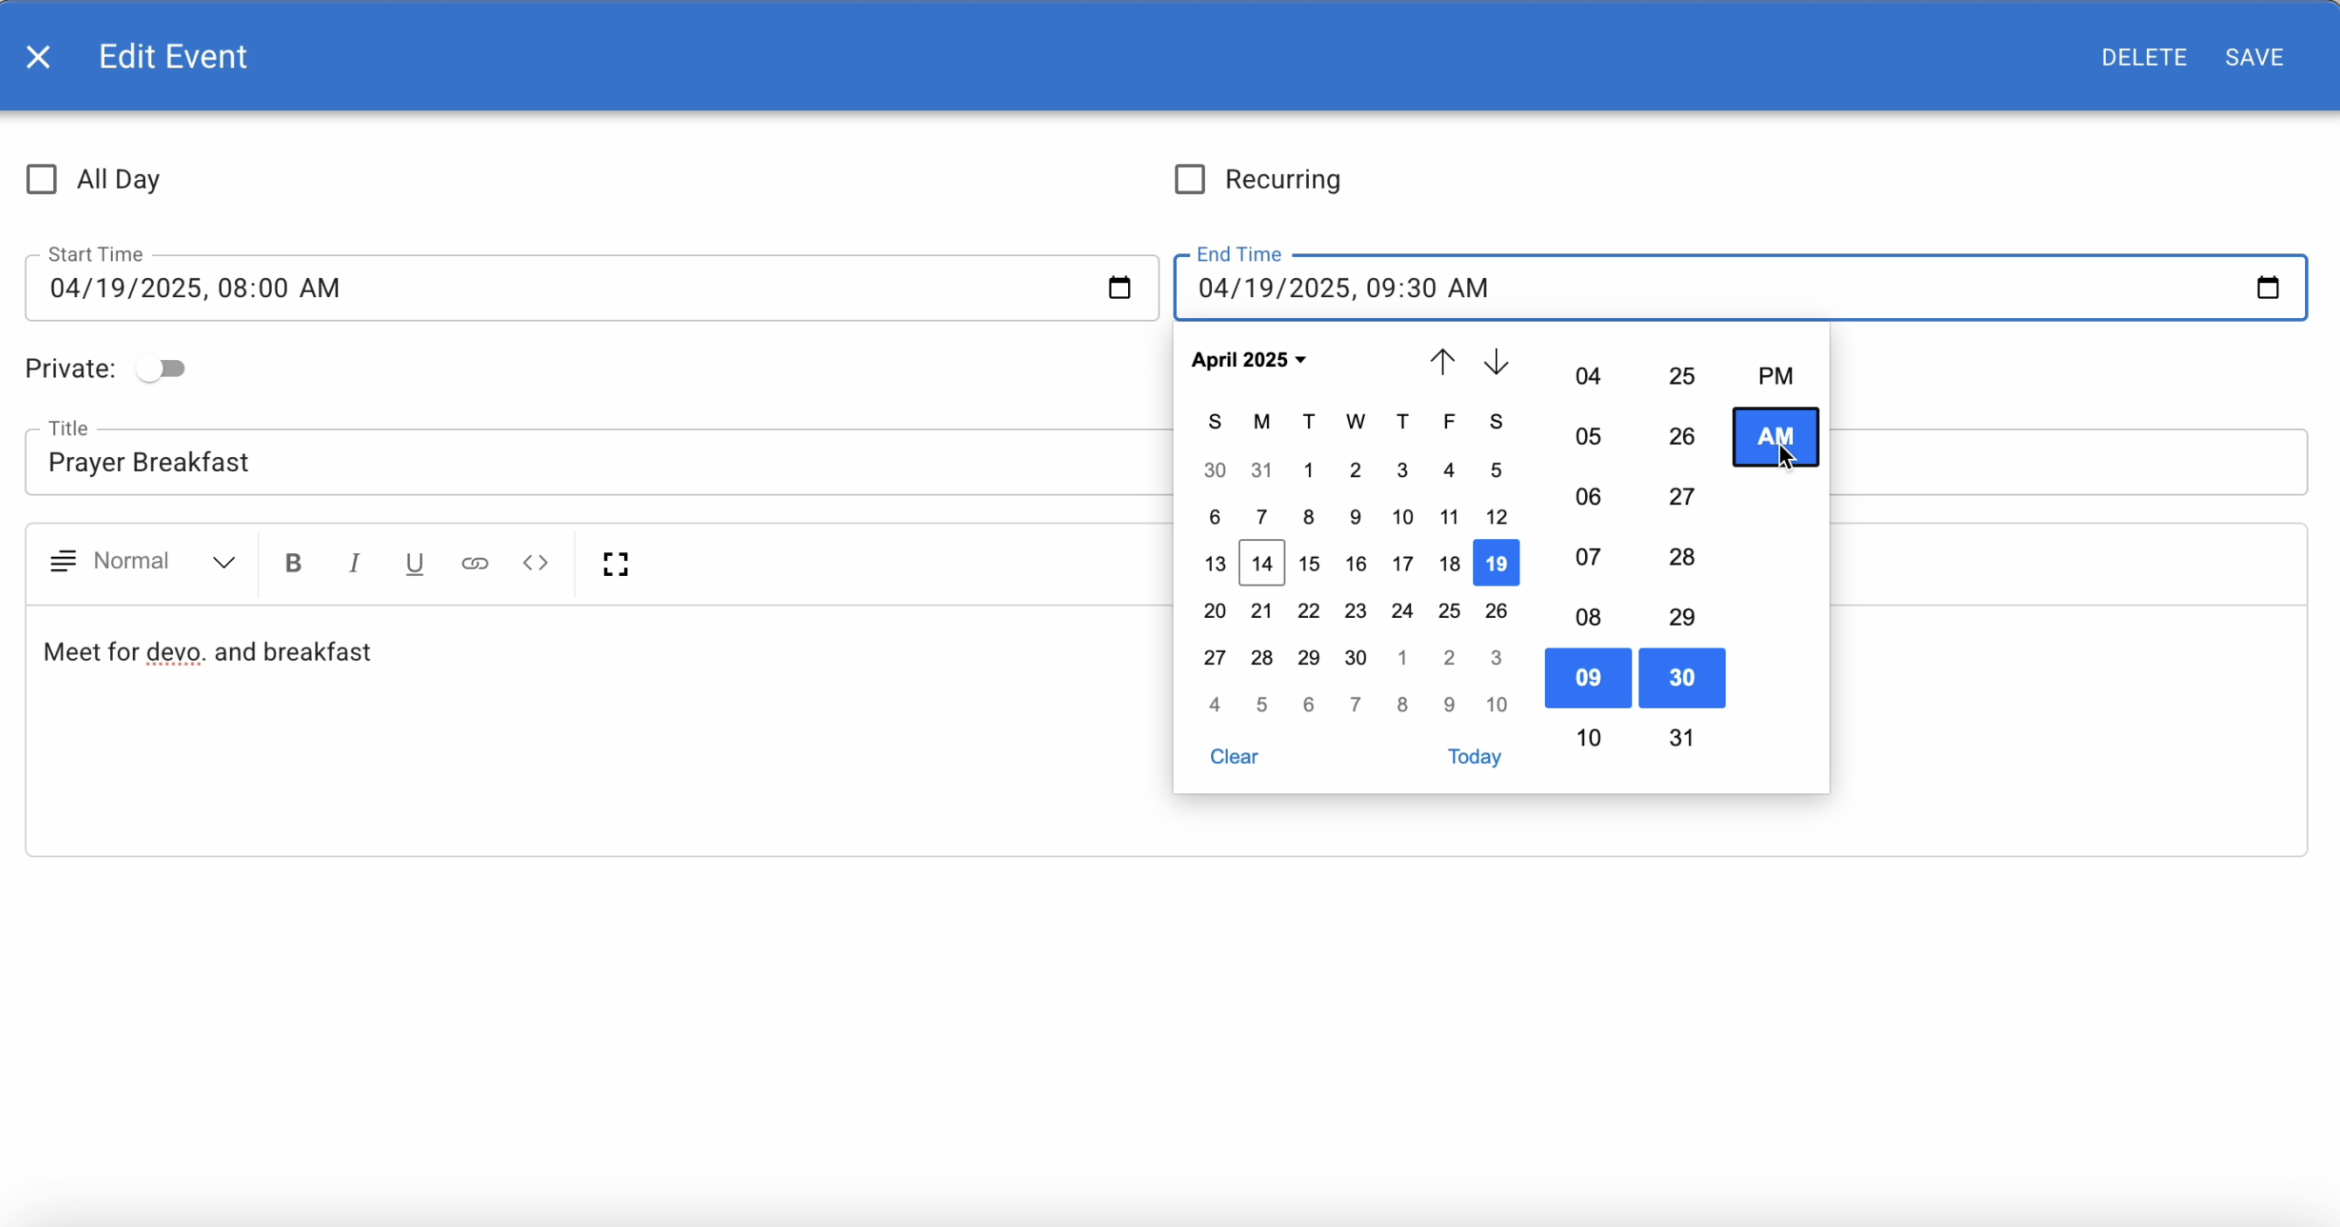This screenshot has width=2340, height=1227.
Task: Apply italic formatting to text
Action: click(x=354, y=563)
